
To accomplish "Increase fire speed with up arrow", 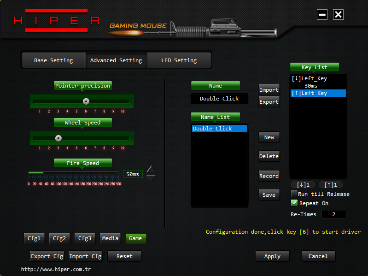I will (x=151, y=170).
